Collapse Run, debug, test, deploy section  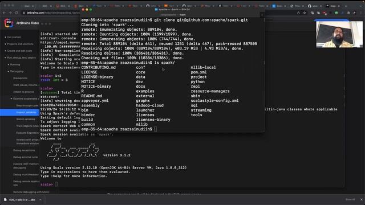(21, 58)
